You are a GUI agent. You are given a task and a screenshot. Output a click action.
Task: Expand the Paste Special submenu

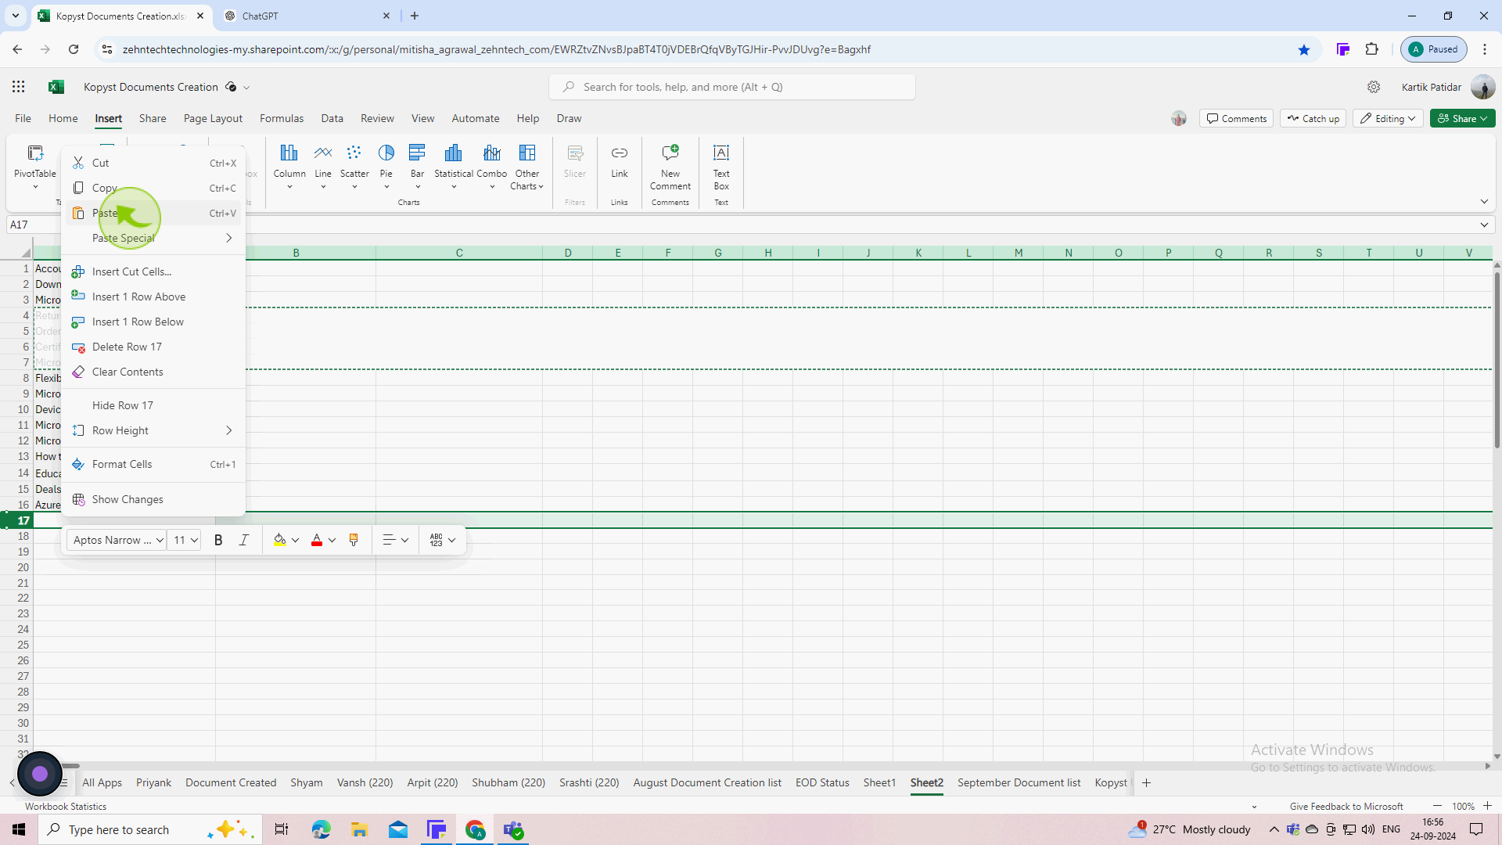pyautogui.click(x=153, y=238)
